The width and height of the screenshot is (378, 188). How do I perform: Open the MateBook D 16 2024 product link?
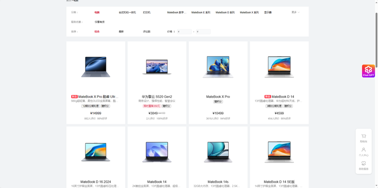96,182
